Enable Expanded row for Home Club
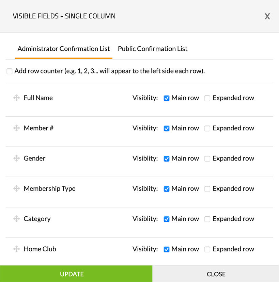 pyautogui.click(x=207, y=250)
